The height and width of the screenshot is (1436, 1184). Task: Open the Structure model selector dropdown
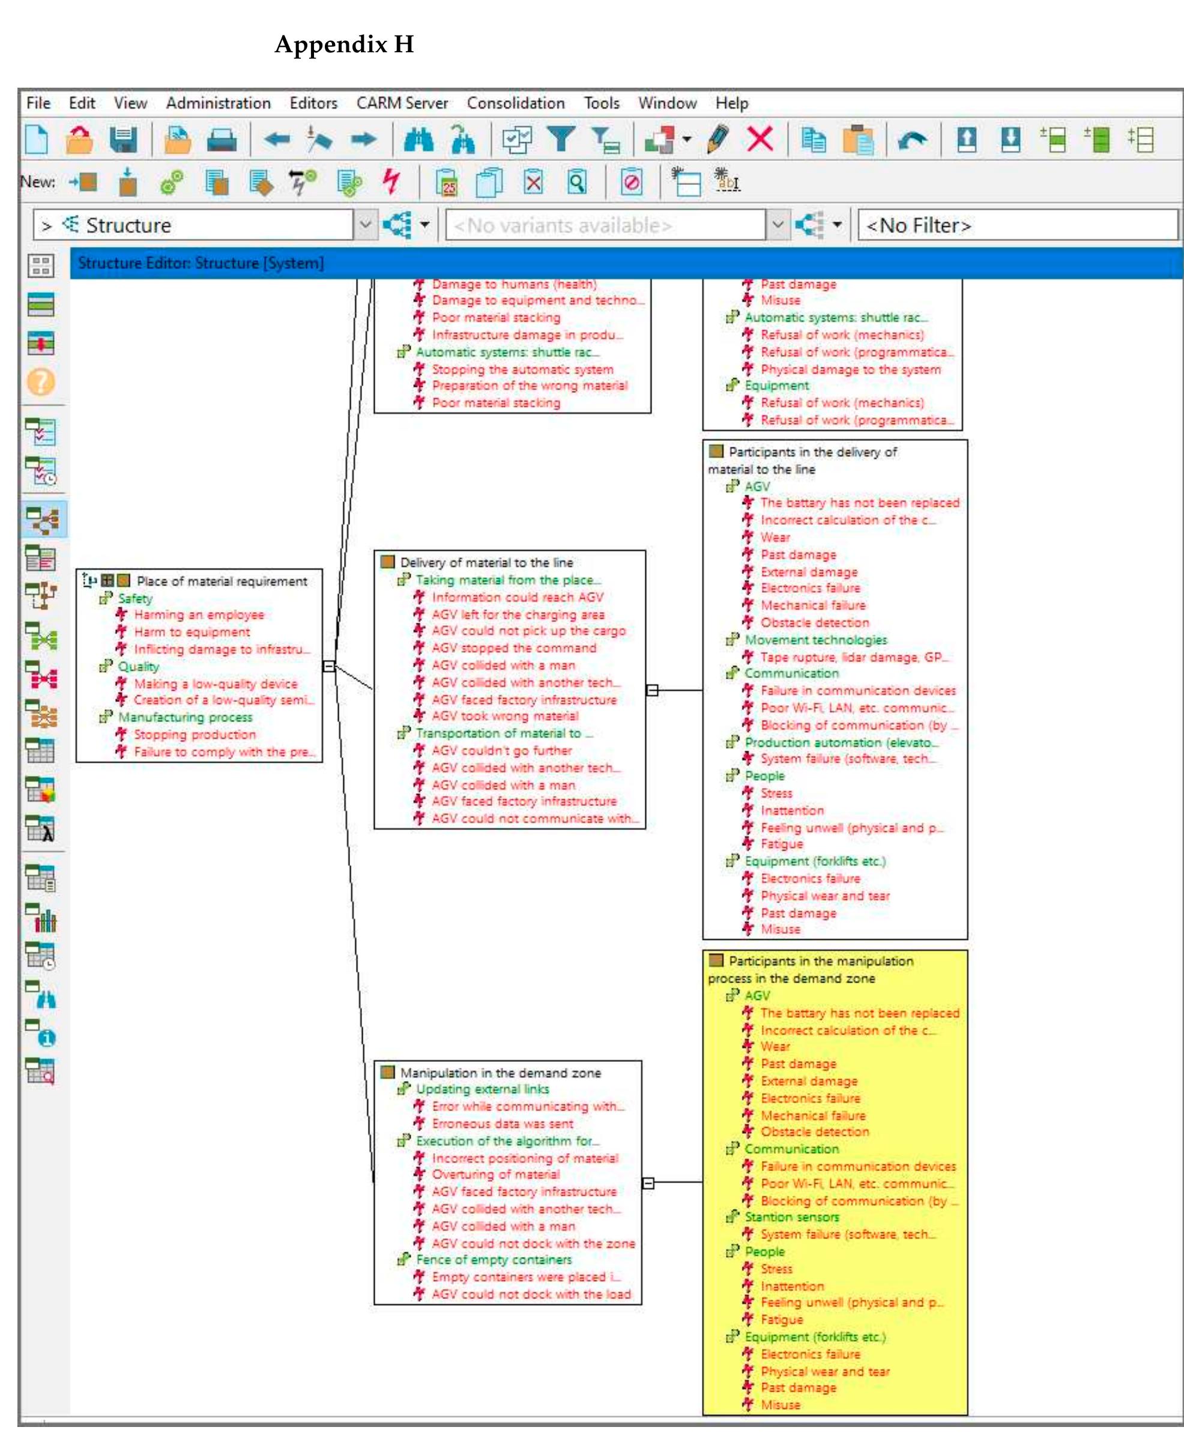pos(366,226)
